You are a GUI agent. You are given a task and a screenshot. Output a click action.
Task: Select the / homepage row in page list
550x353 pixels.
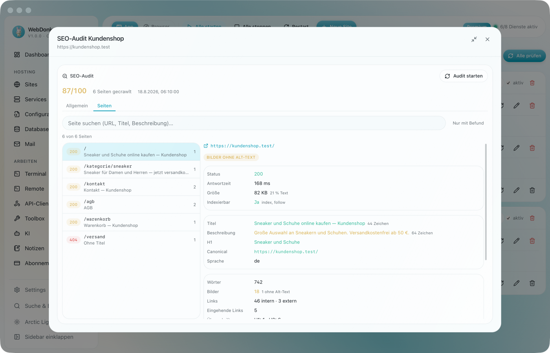point(131,152)
